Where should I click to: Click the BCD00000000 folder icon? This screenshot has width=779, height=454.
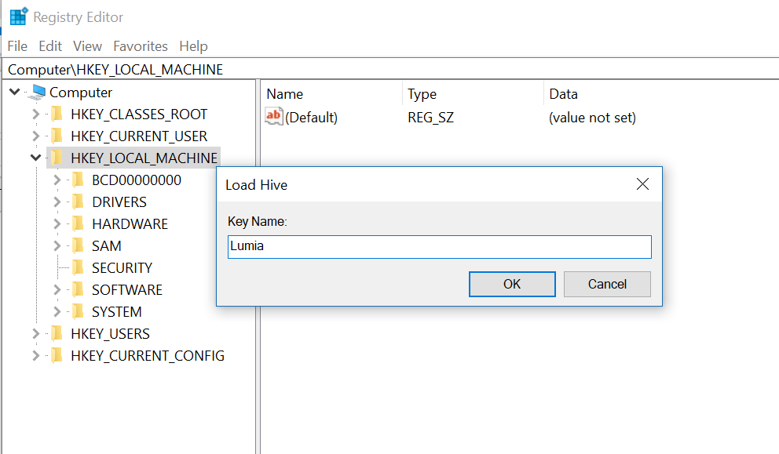pyautogui.click(x=77, y=180)
